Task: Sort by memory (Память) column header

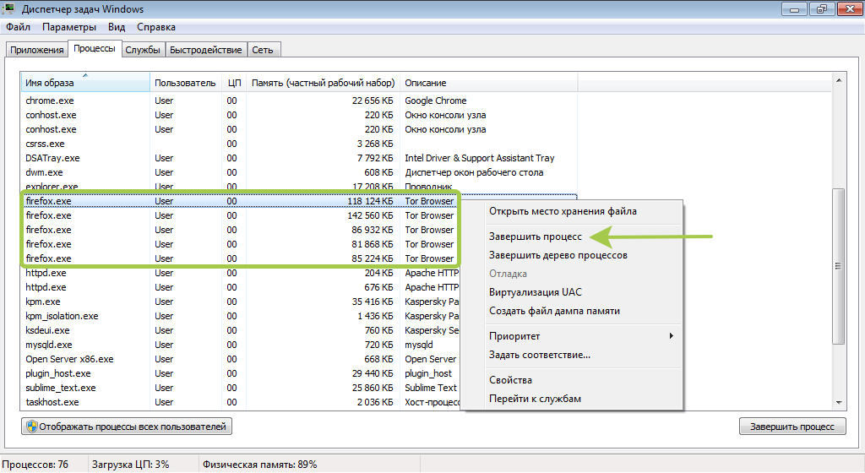Action: click(323, 83)
